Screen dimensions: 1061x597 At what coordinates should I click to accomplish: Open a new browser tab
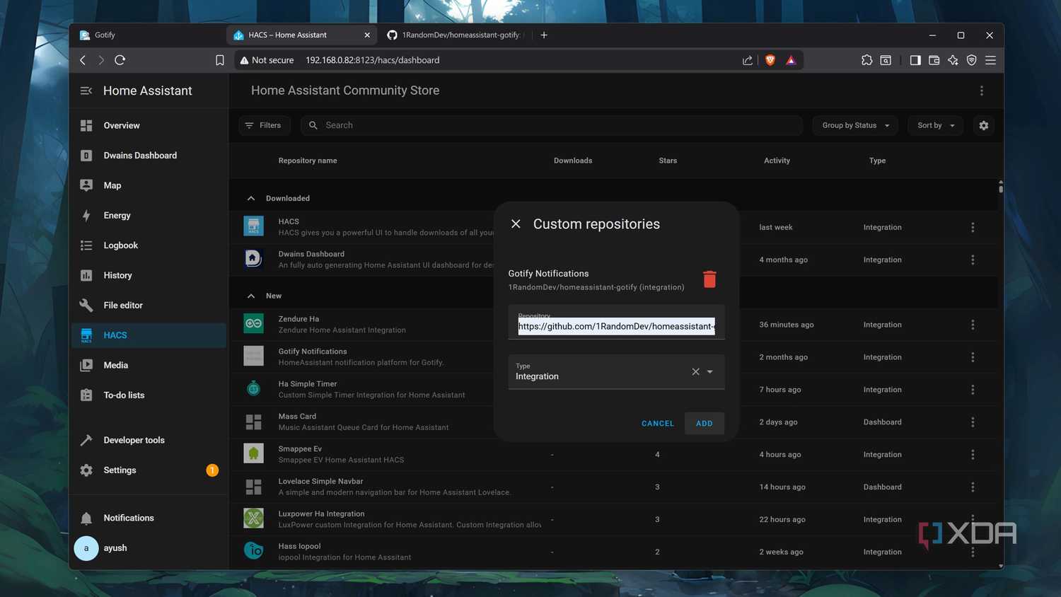544,35
